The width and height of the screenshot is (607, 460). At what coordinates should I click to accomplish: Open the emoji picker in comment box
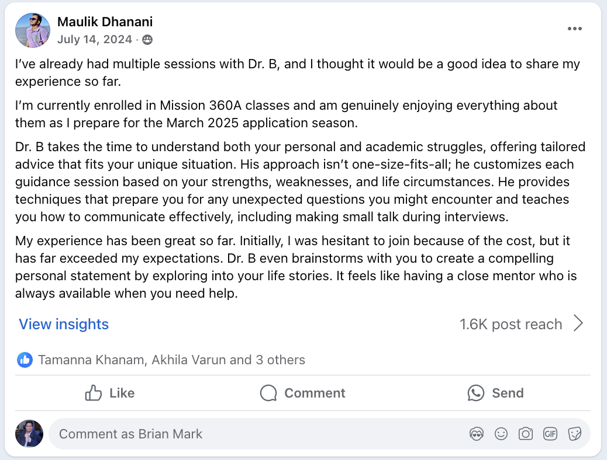501,434
